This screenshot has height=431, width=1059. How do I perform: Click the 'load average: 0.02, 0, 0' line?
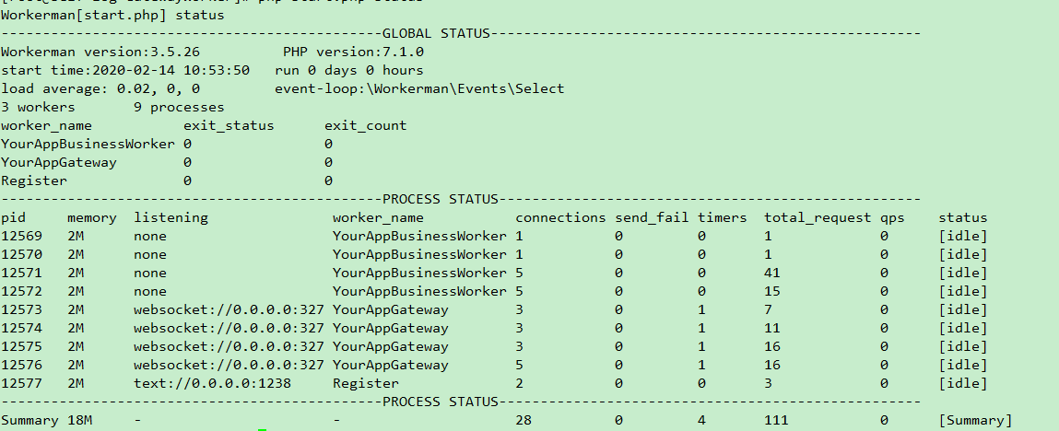(100, 88)
